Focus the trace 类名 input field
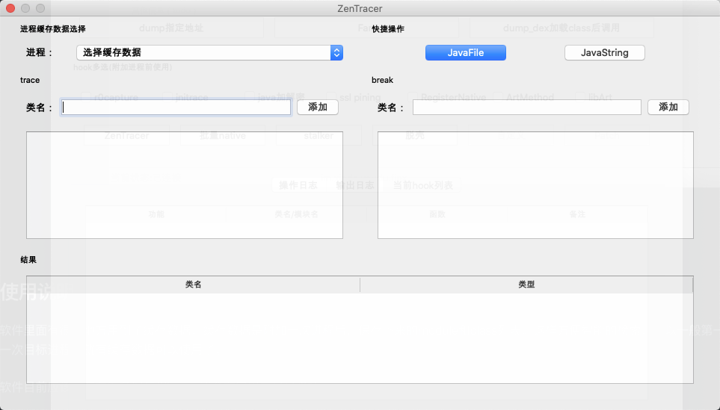Screen dimensions: 720x410 176,108
